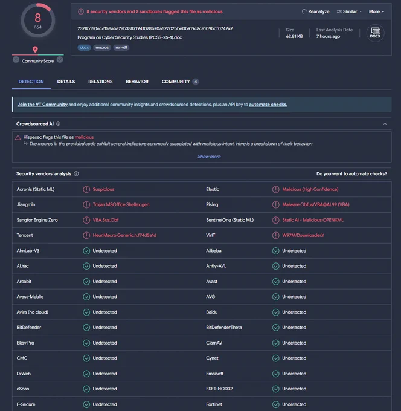Click Show more in Crowdsourced AI
This screenshot has height=411, width=401.
coord(209,157)
